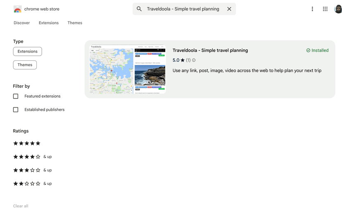The image size is (342, 216).
Task: Go to the Discover tab
Action: (x=21, y=23)
